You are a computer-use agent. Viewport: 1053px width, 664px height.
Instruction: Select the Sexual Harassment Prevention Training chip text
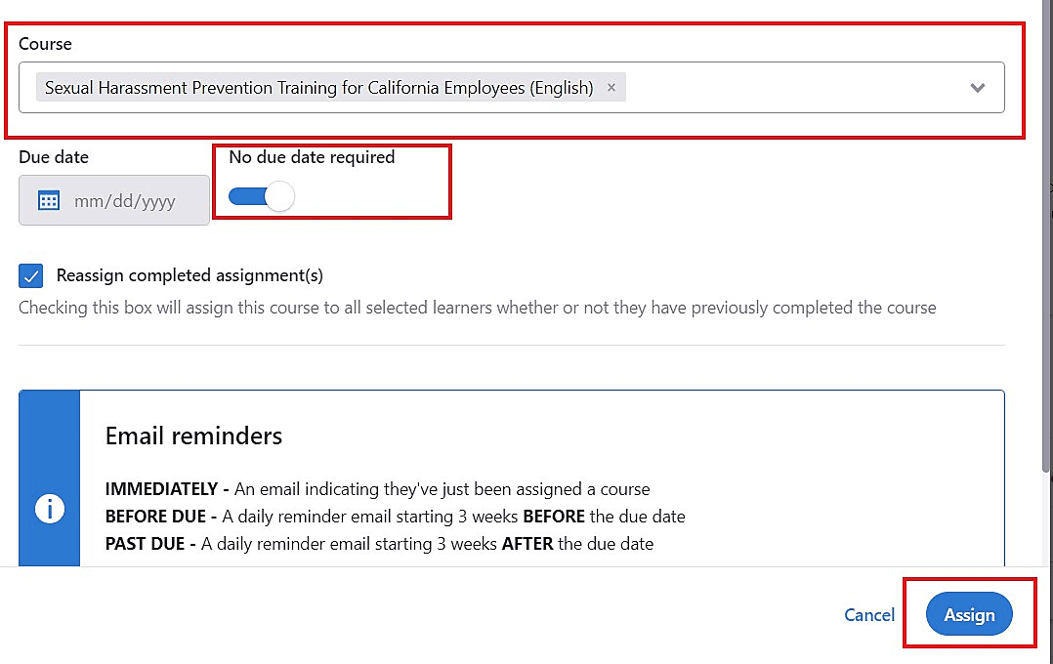[319, 87]
